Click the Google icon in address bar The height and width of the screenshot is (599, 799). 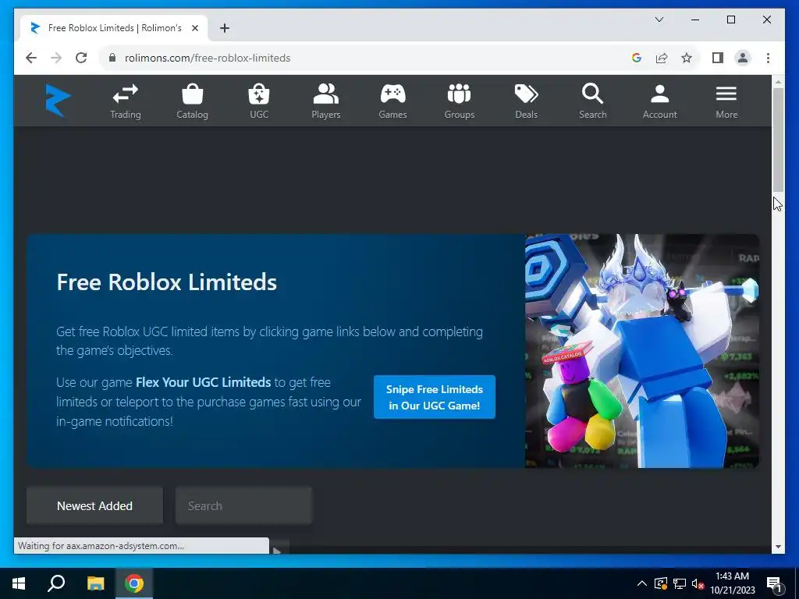[x=636, y=58]
